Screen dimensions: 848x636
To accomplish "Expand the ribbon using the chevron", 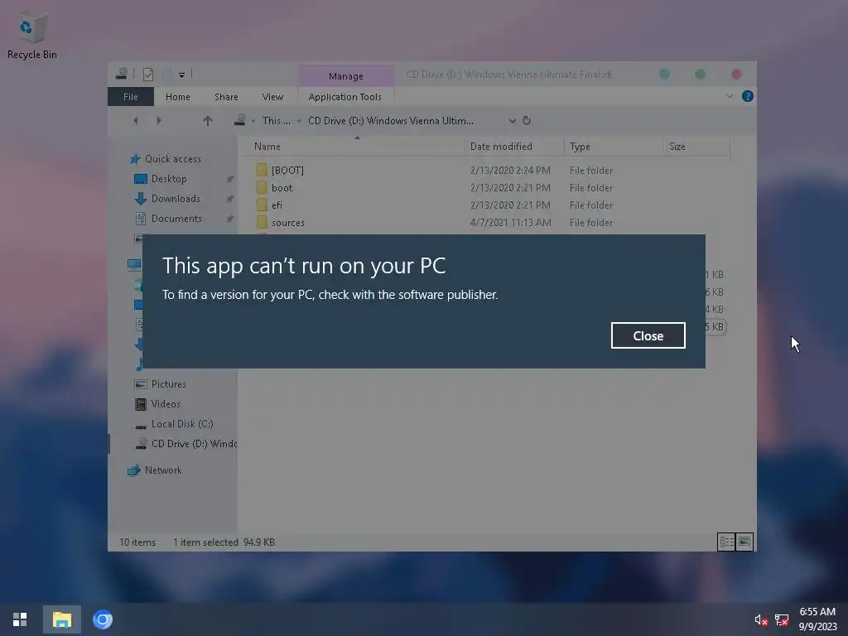I will 729,96.
